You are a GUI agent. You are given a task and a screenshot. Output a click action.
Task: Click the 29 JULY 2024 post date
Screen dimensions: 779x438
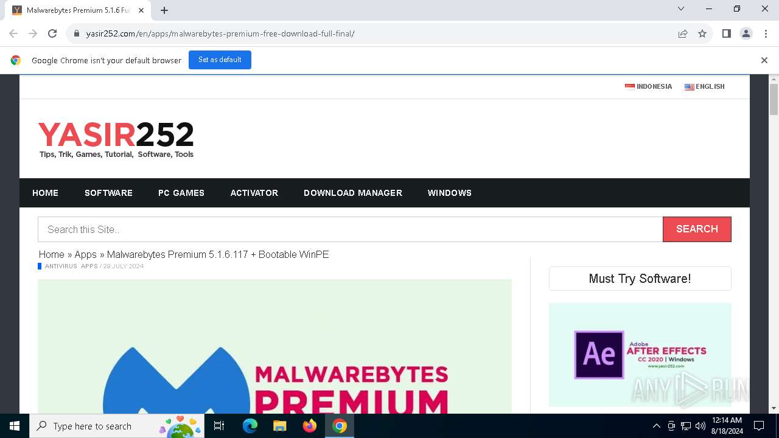pyautogui.click(x=124, y=266)
